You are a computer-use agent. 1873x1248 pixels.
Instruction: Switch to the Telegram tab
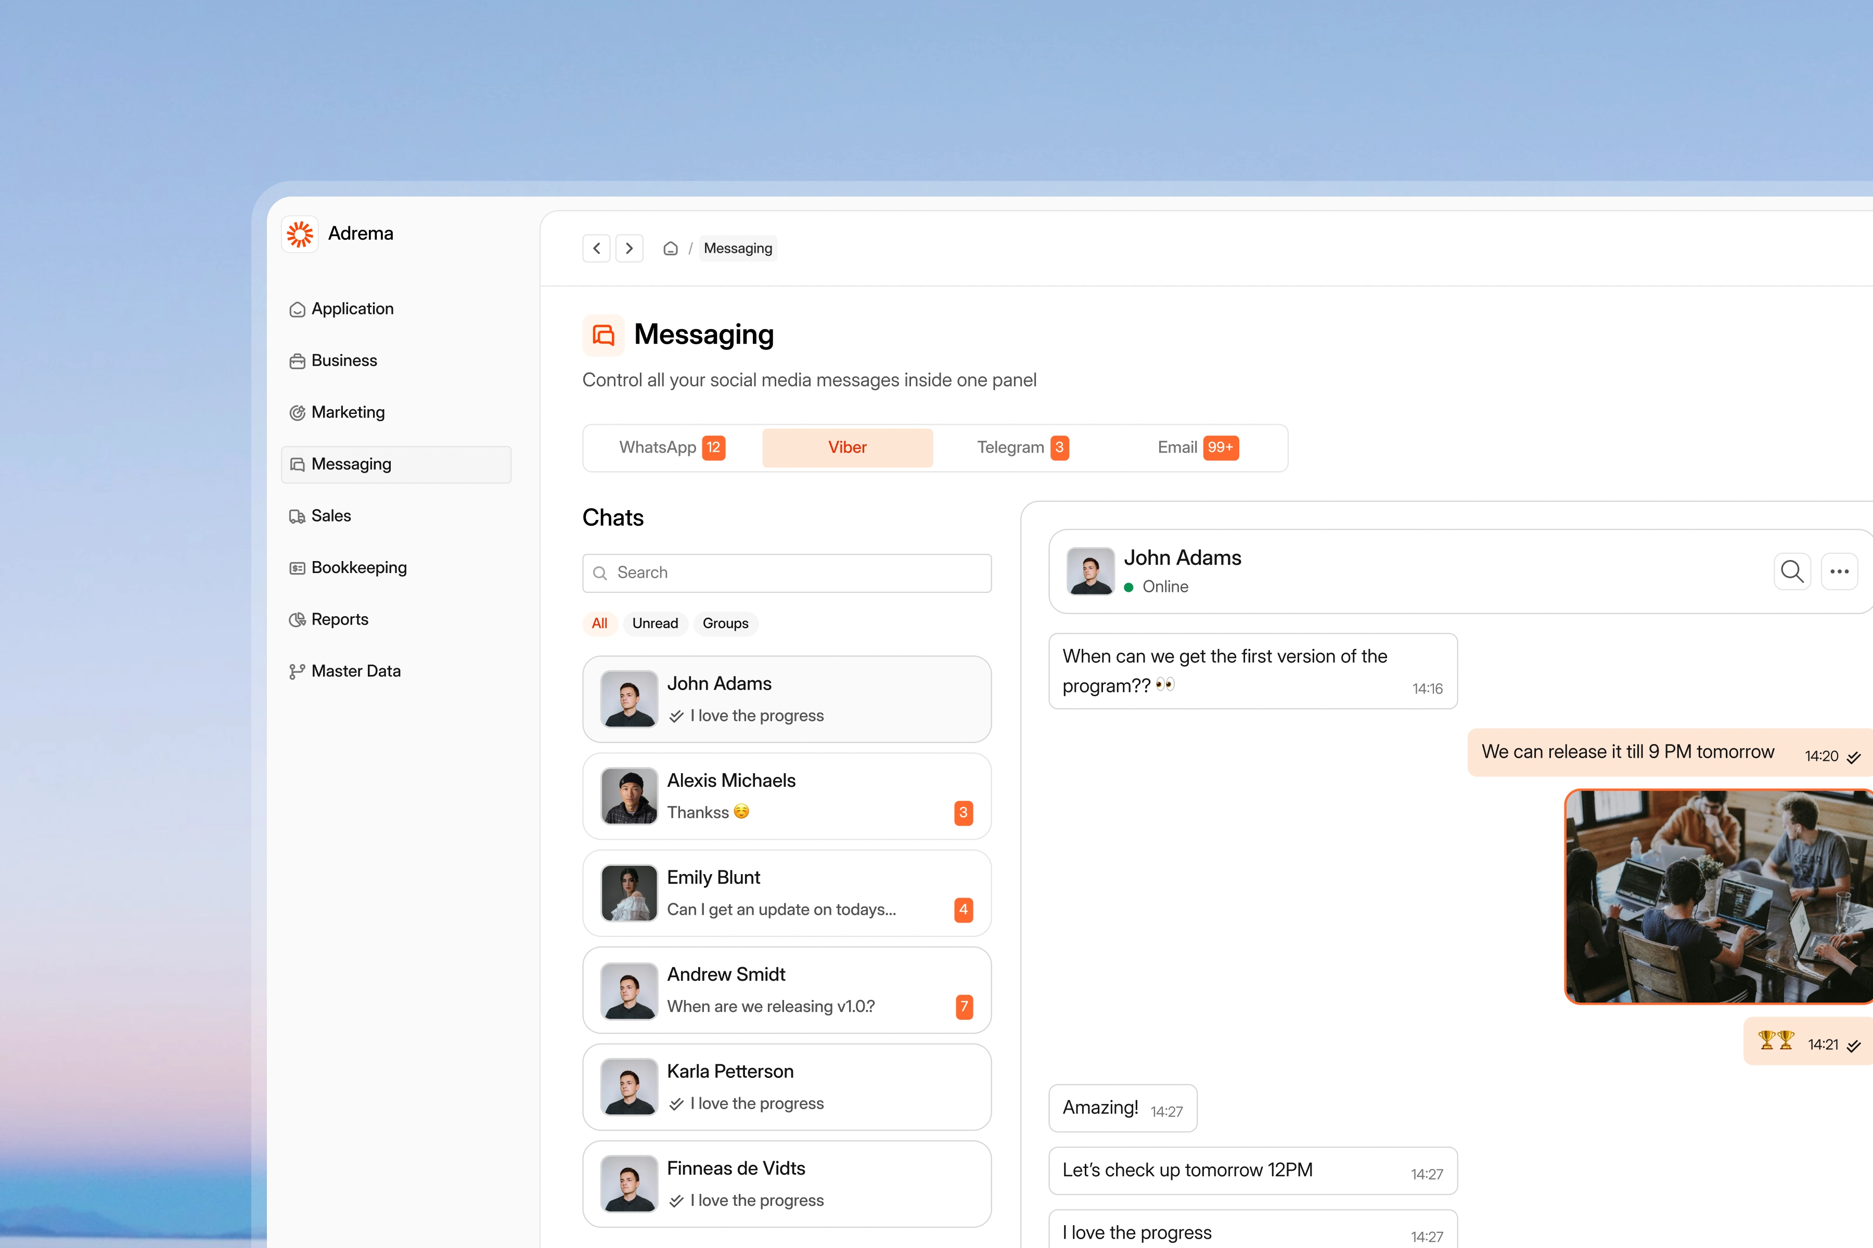pyautogui.click(x=1022, y=447)
